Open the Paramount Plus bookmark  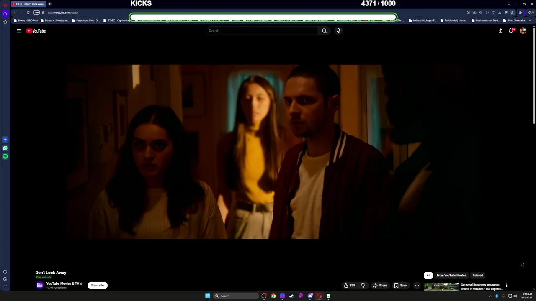tap(85, 20)
